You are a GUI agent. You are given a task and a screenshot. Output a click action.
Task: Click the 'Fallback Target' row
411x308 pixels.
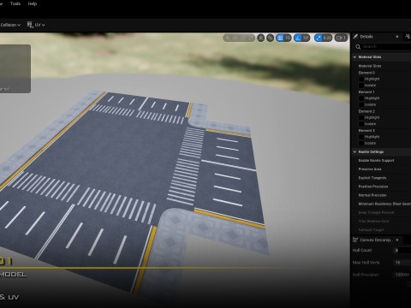(x=381, y=229)
